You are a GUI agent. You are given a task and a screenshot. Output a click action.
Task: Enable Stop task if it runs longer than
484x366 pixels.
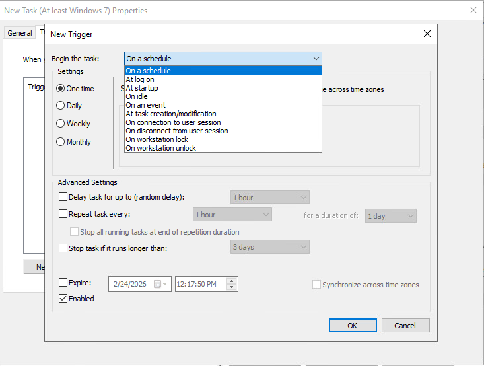click(x=63, y=248)
